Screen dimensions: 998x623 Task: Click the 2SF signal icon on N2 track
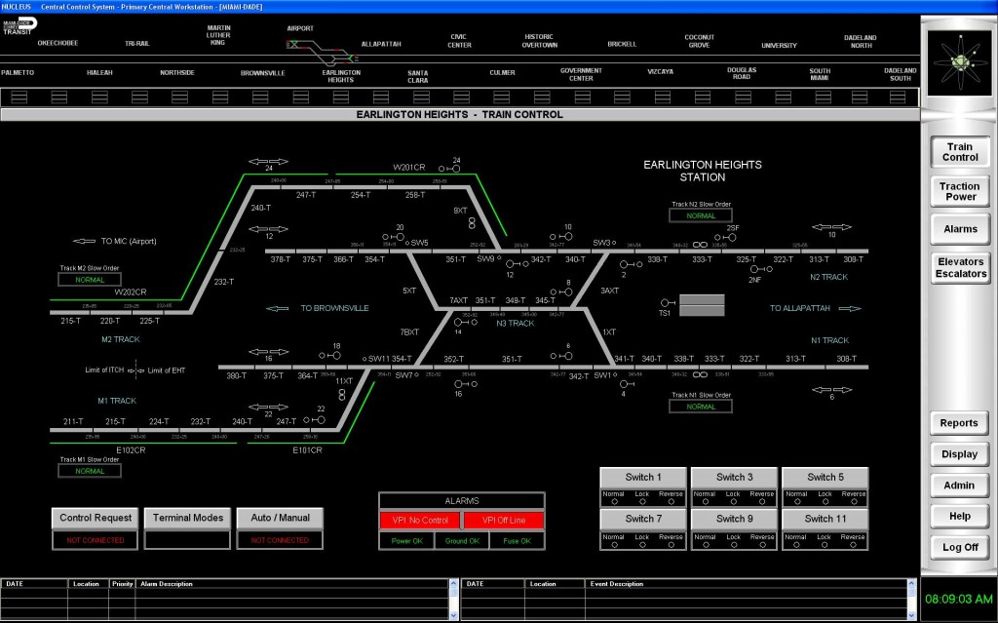732,238
